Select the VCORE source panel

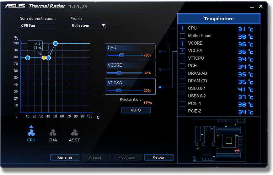[x=130, y=69]
